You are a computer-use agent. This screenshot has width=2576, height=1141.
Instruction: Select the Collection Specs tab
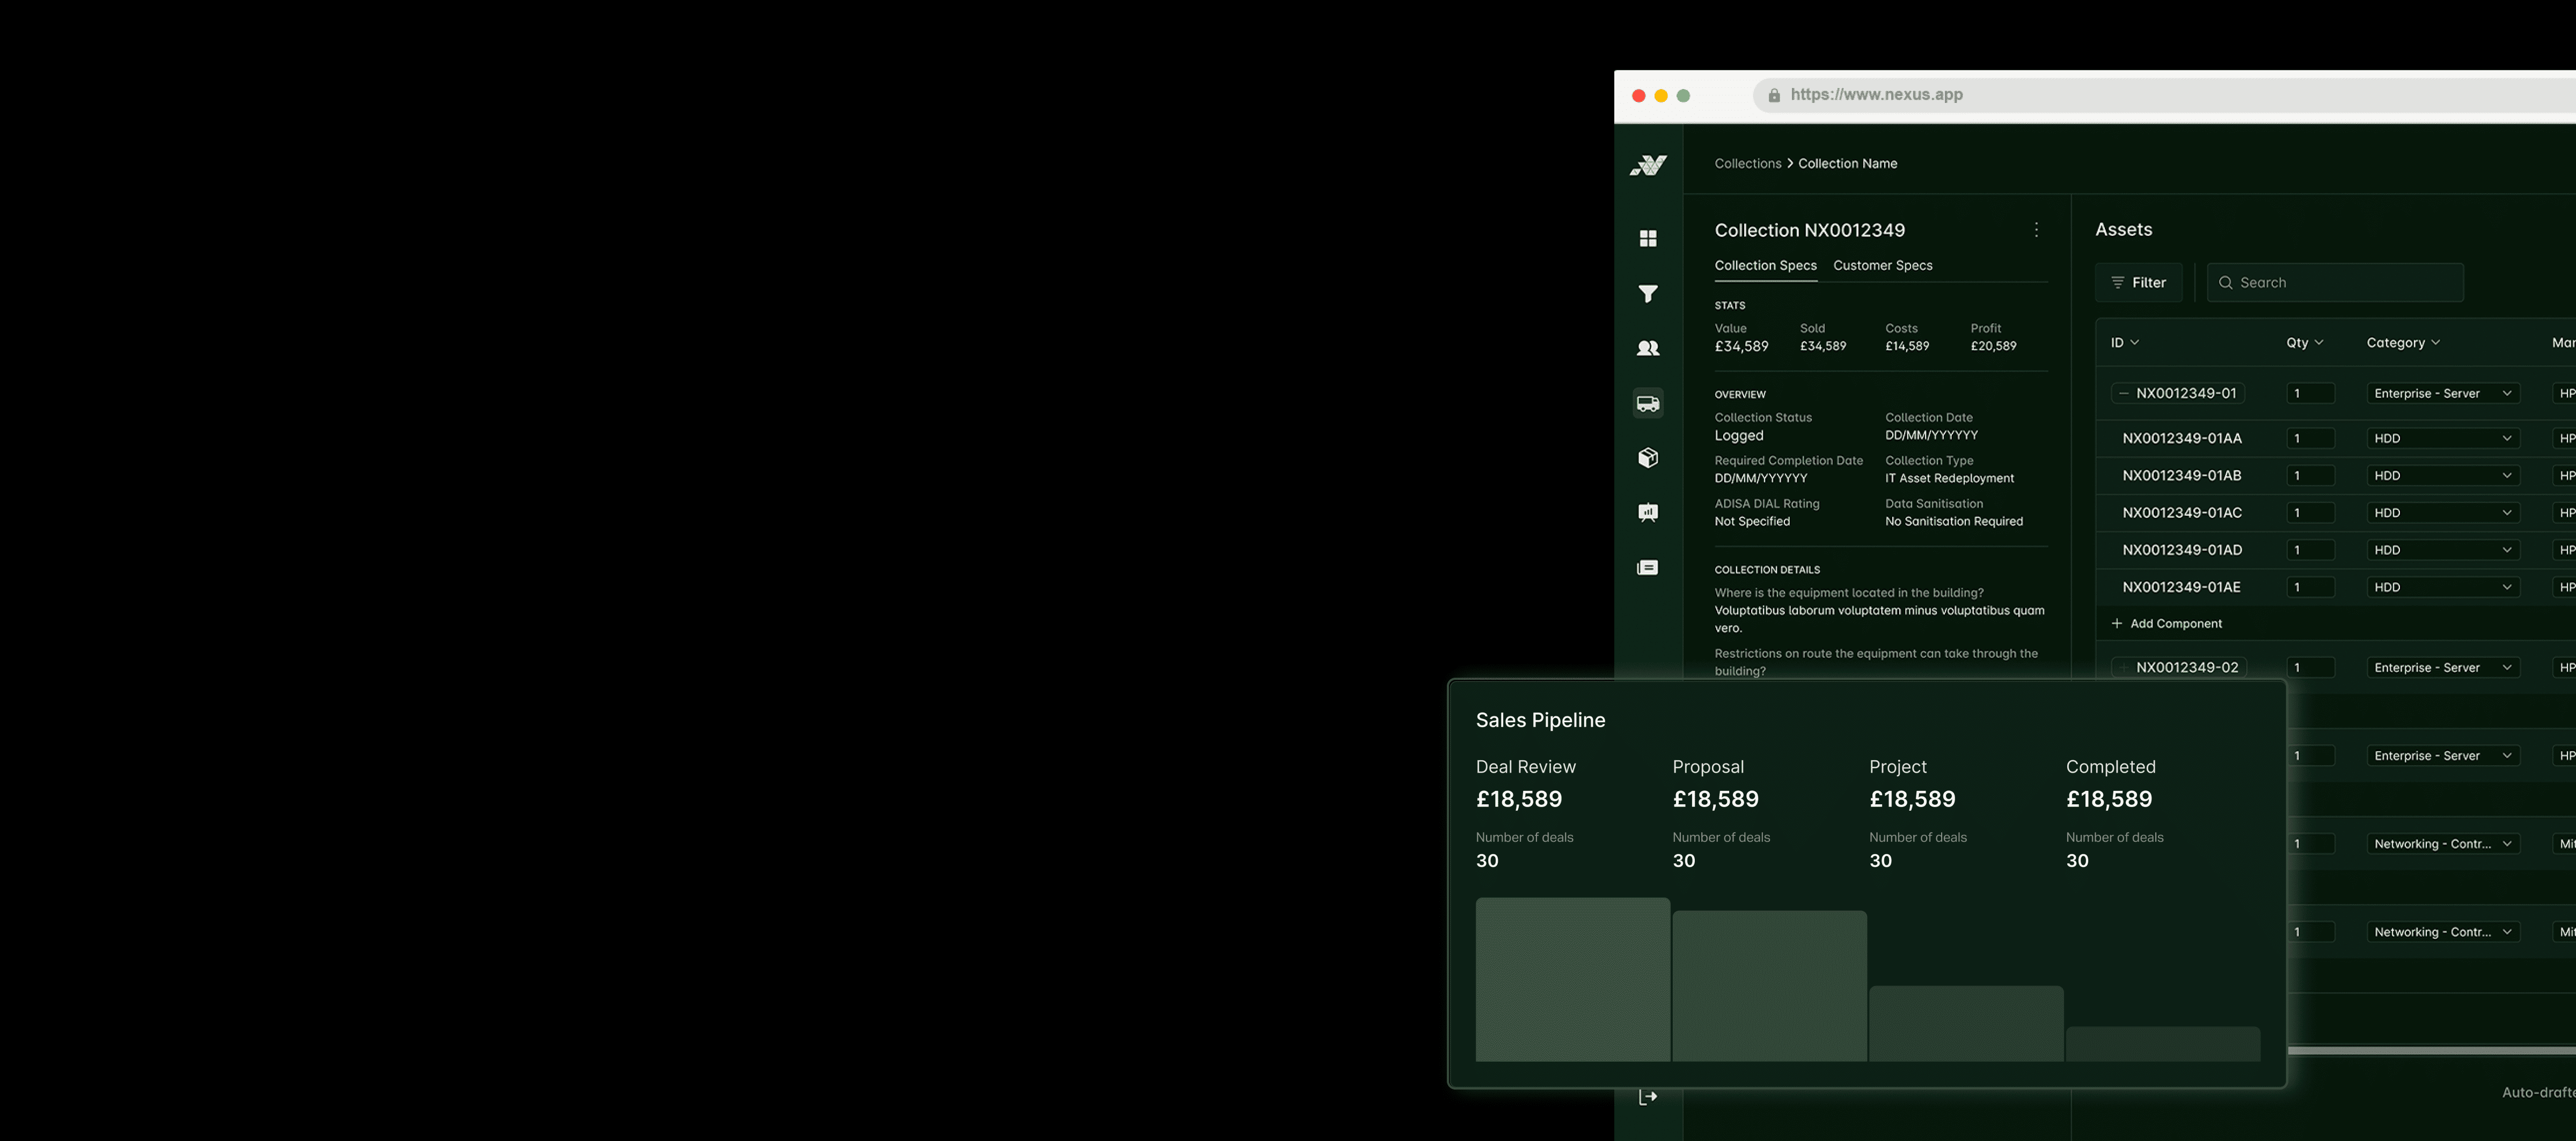click(1765, 266)
